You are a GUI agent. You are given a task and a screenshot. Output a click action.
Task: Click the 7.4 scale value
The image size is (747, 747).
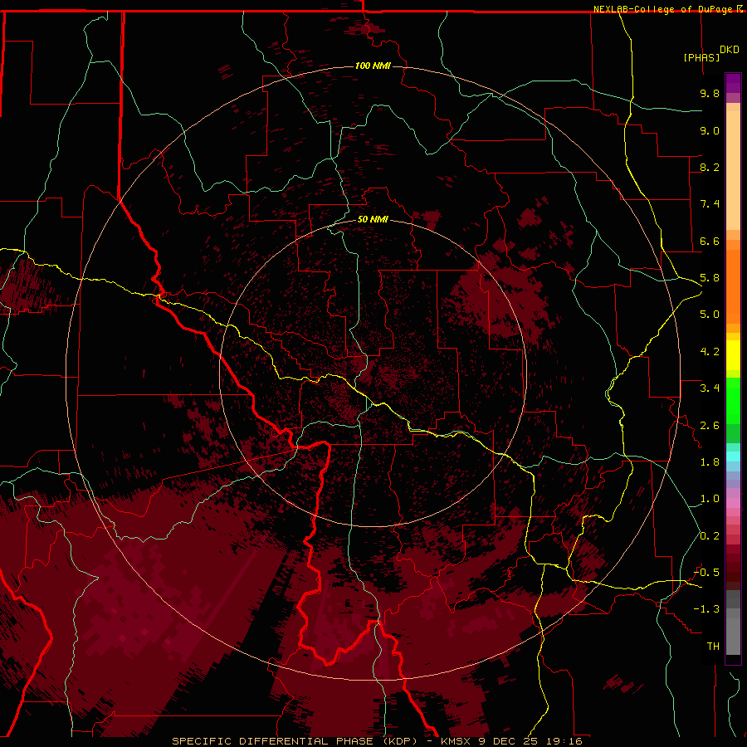point(710,204)
